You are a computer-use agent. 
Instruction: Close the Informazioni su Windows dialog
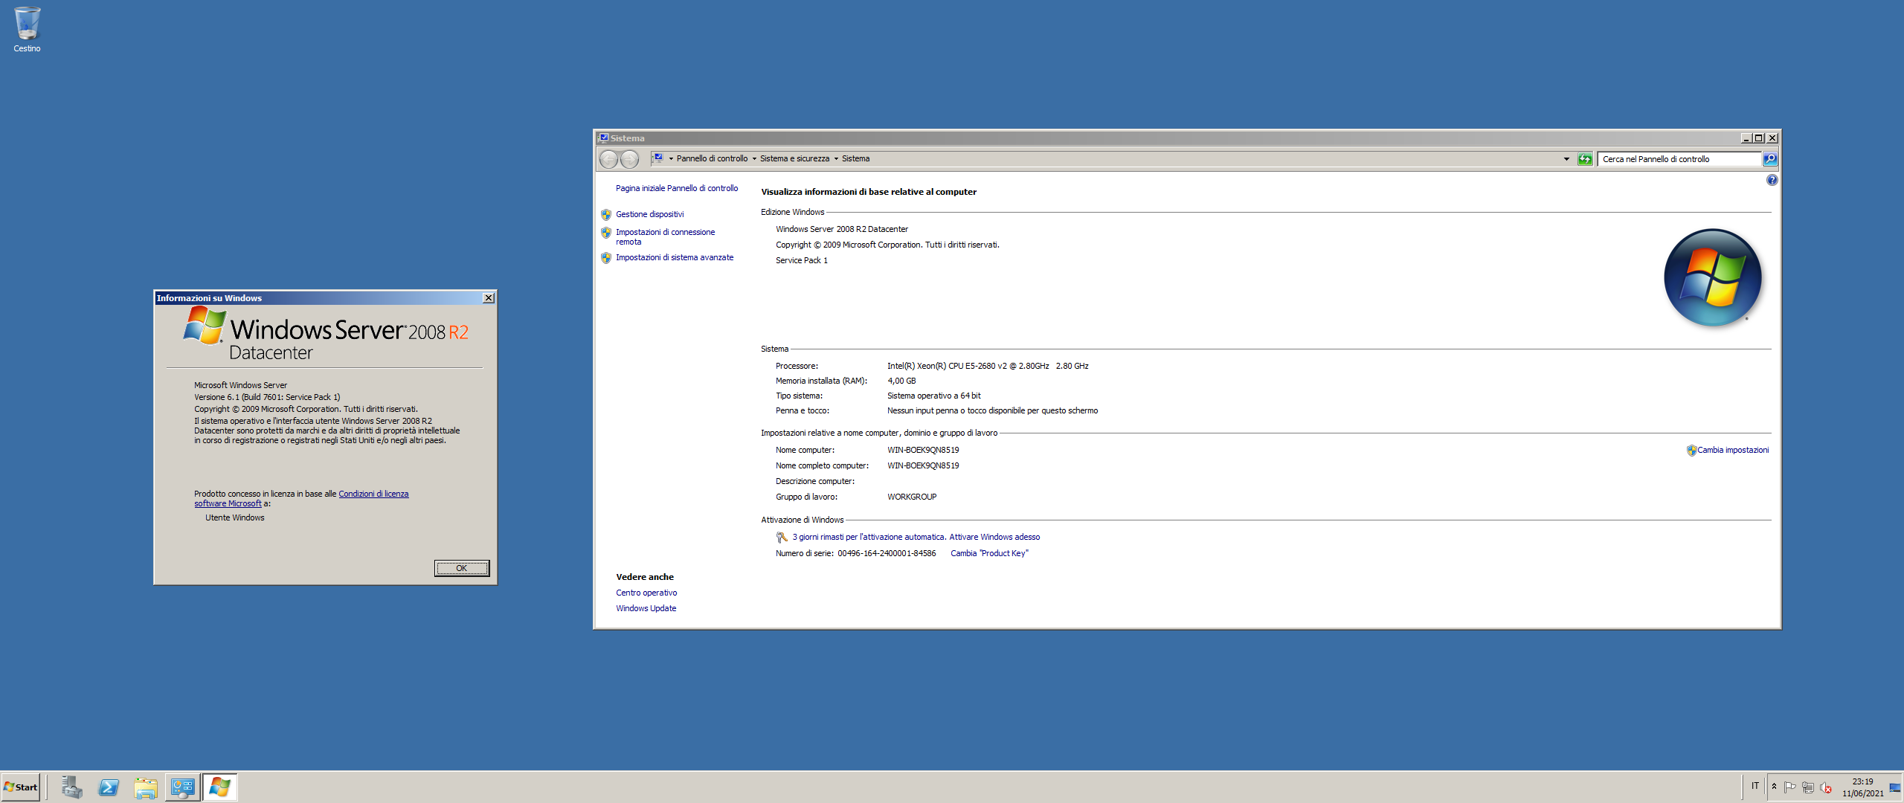pyautogui.click(x=489, y=298)
